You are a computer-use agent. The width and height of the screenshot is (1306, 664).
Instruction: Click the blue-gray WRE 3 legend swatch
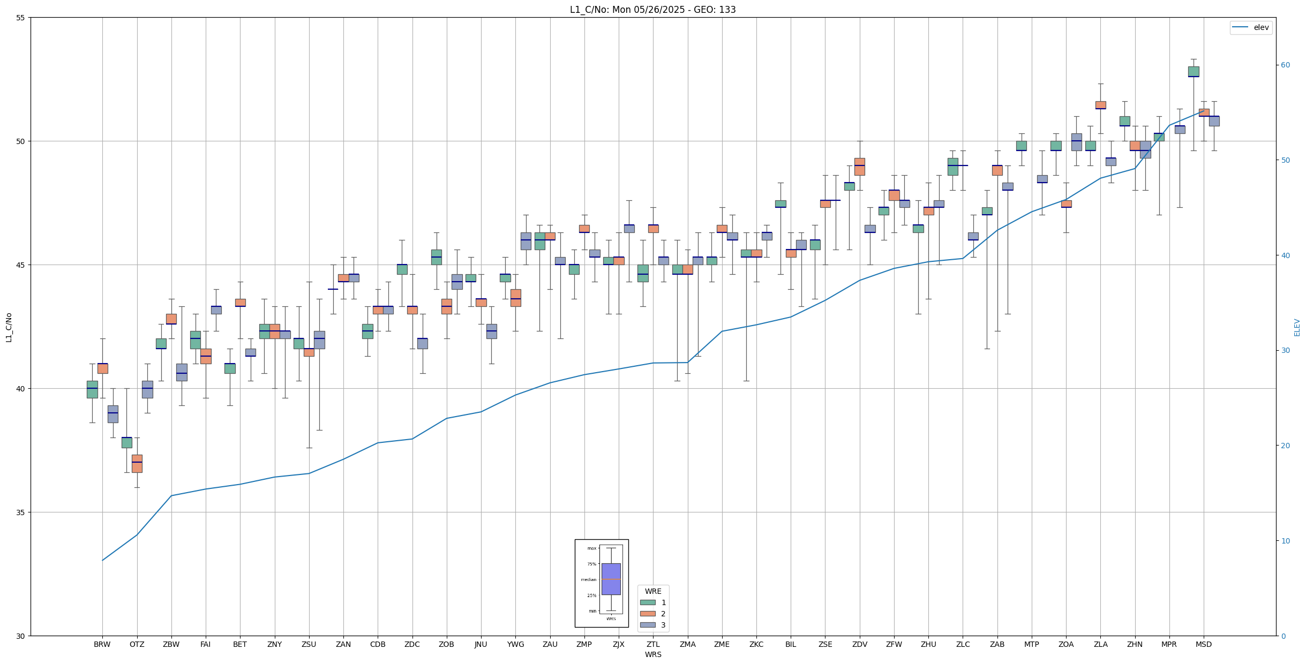pyautogui.click(x=647, y=625)
